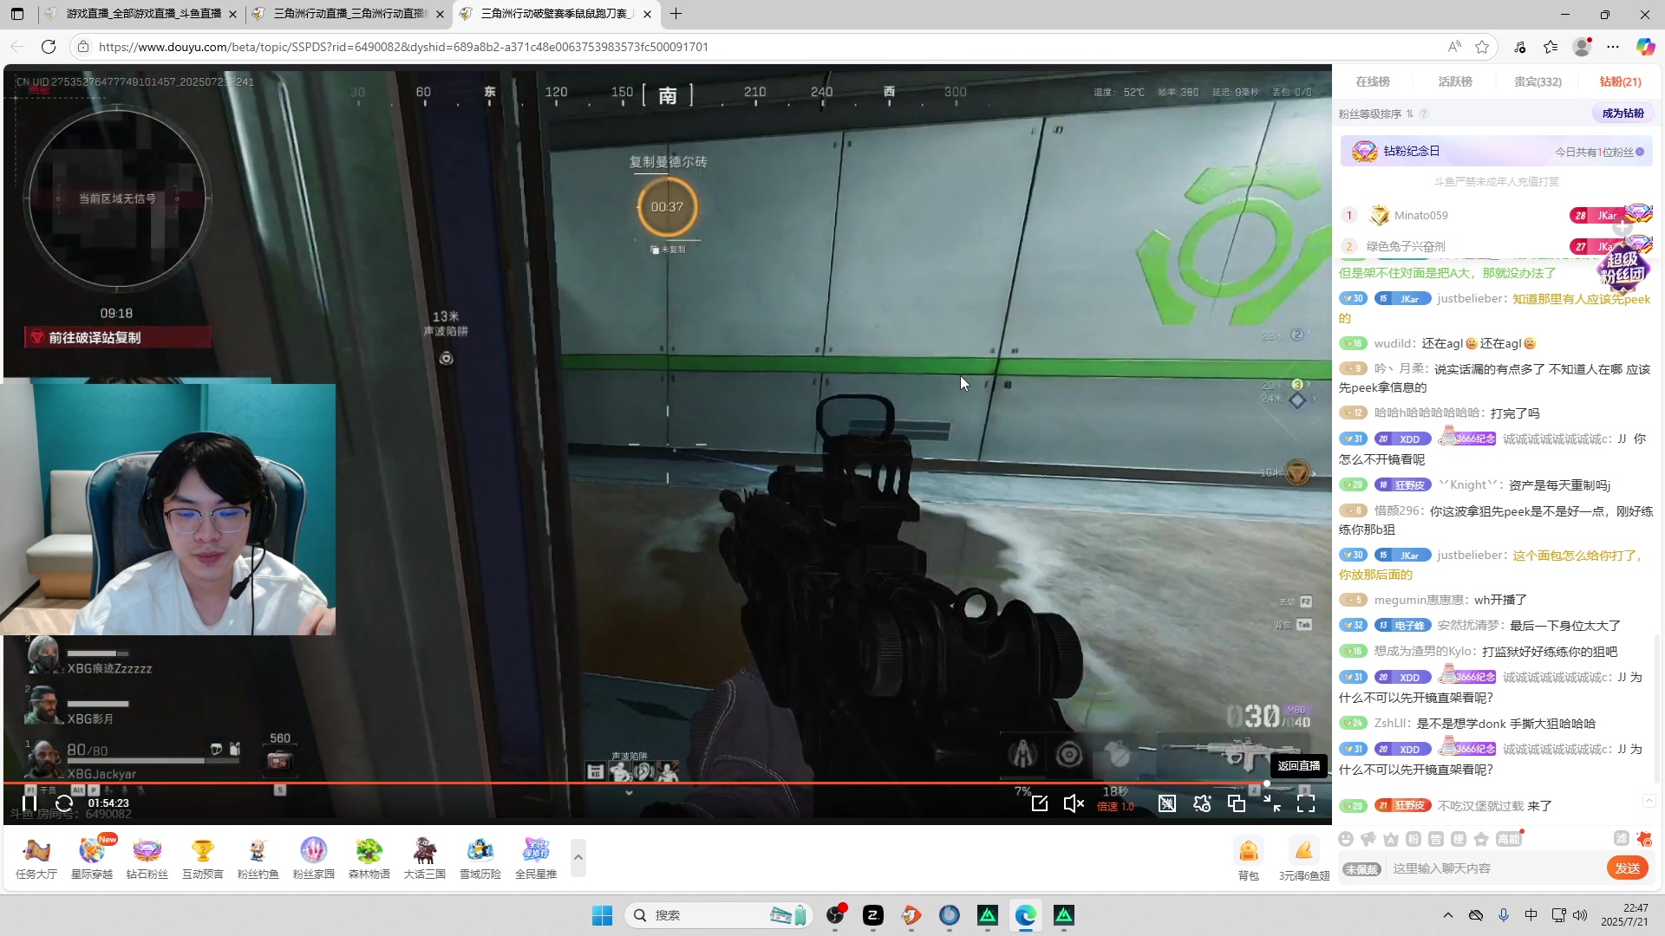Open 雪域历险 activity icon
Image resolution: width=1665 pixels, height=936 pixels.
coord(480,859)
